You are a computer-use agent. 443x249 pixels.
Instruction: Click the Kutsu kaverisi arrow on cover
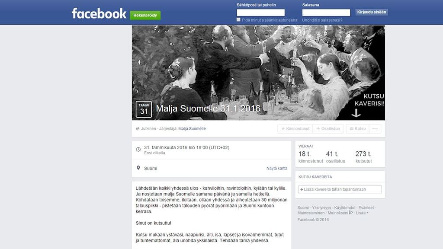356,113
